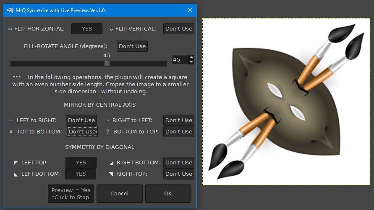The image size is (374, 210).
Task: Click the RIGHT-BOTTOM diagonal triangle icon
Action: coord(111,163)
